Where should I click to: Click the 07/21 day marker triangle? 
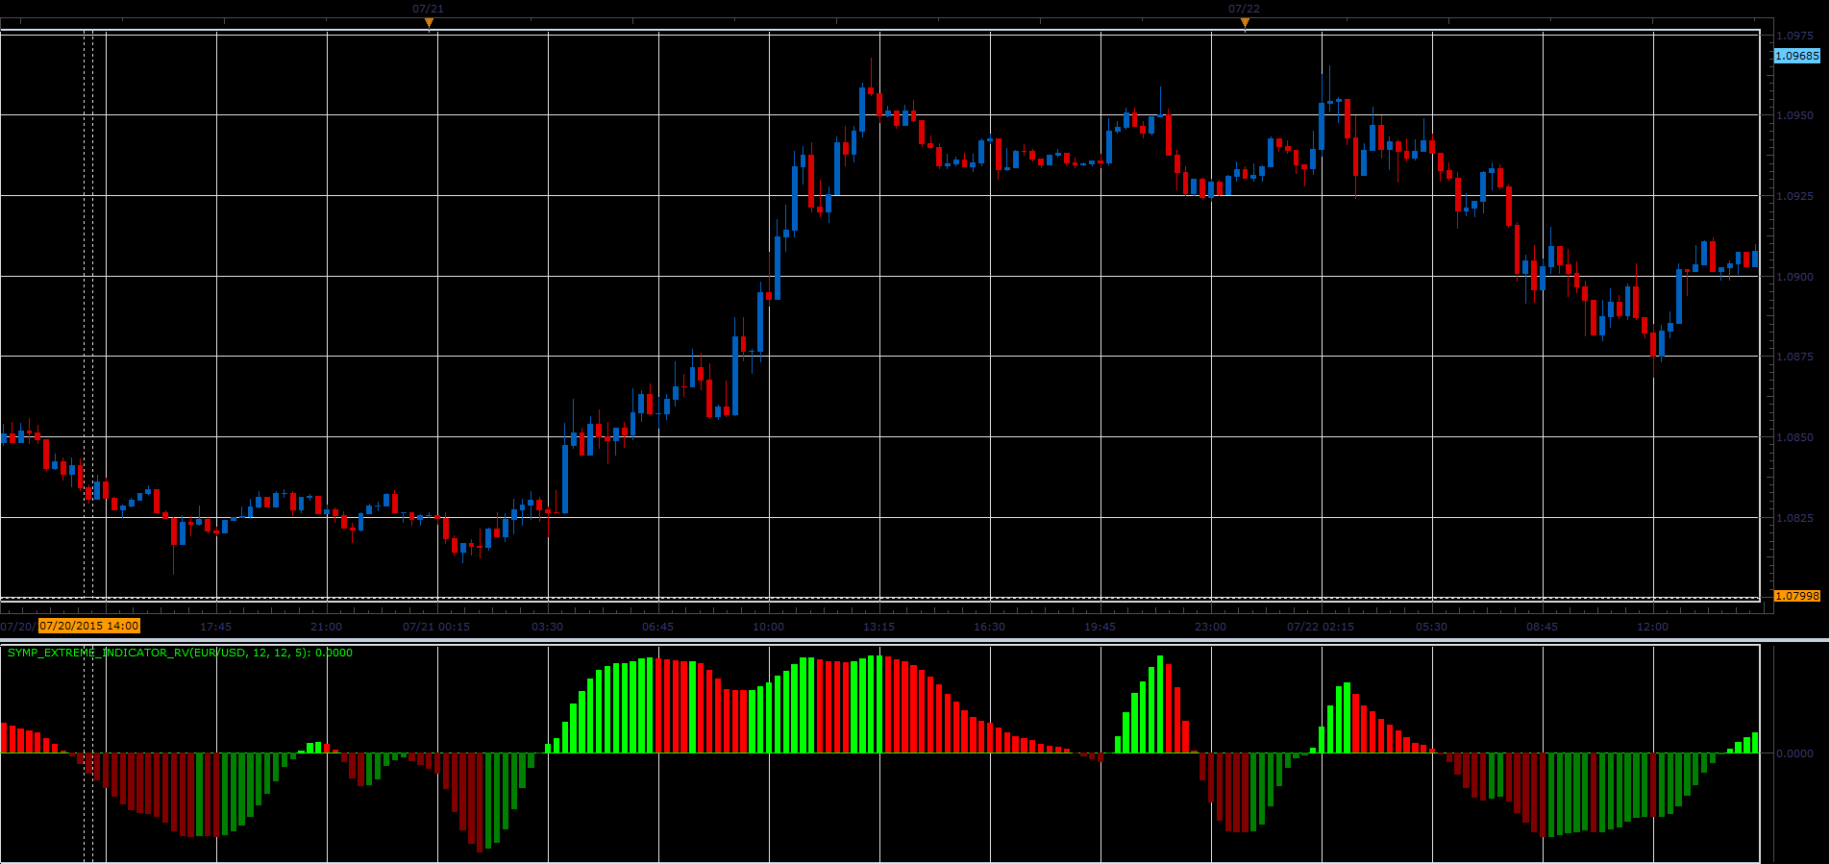[429, 23]
